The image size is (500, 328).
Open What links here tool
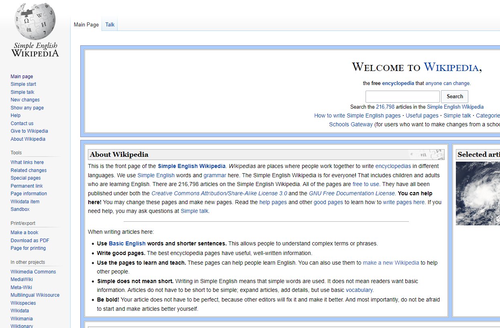(x=27, y=162)
